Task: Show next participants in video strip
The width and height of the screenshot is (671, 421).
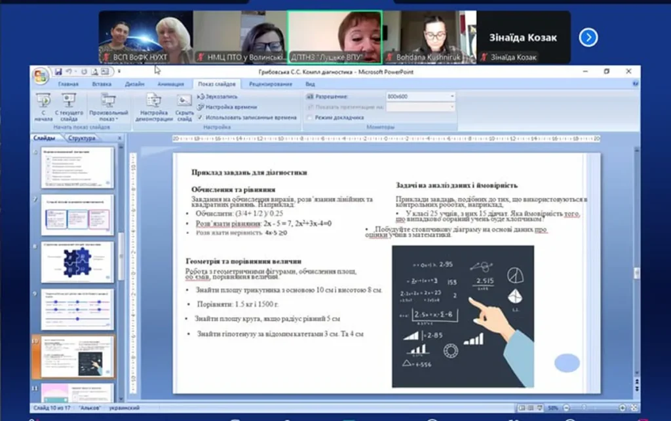Action: tap(588, 37)
